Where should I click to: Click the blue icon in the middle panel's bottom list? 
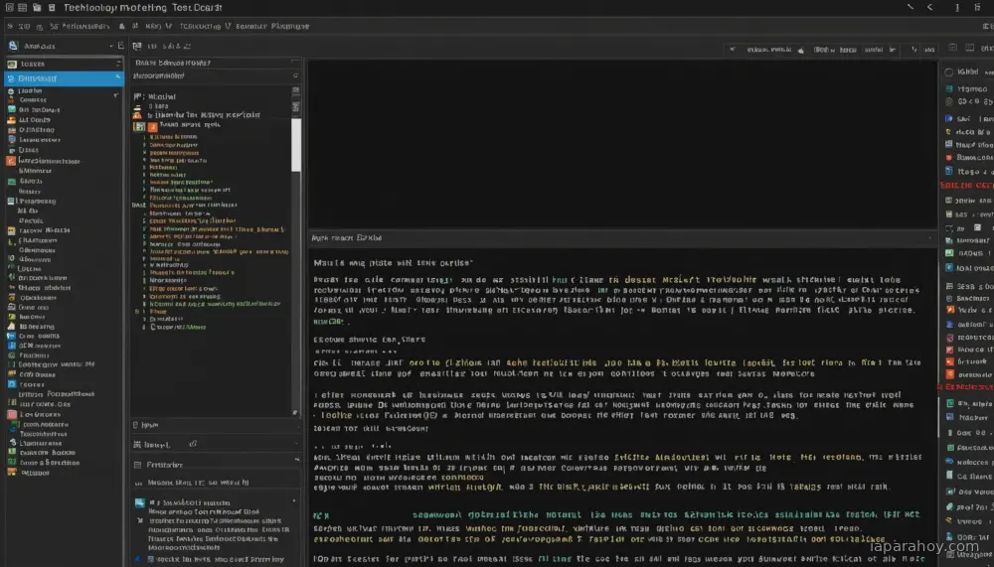point(140,503)
